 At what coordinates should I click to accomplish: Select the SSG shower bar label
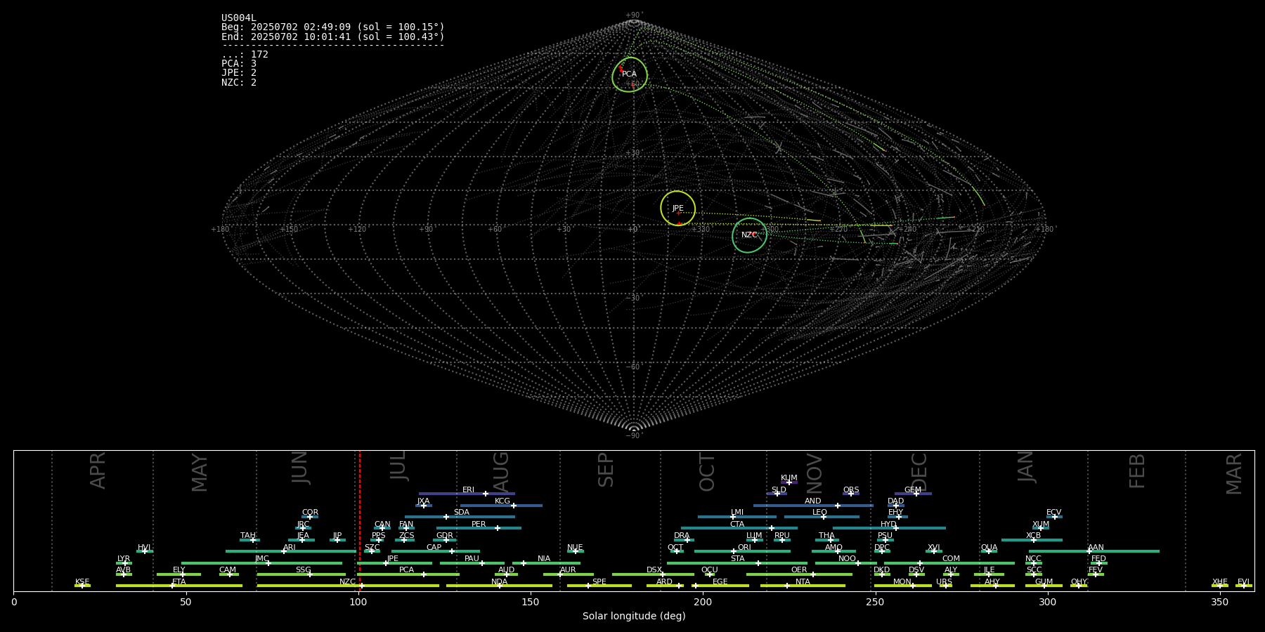click(304, 570)
